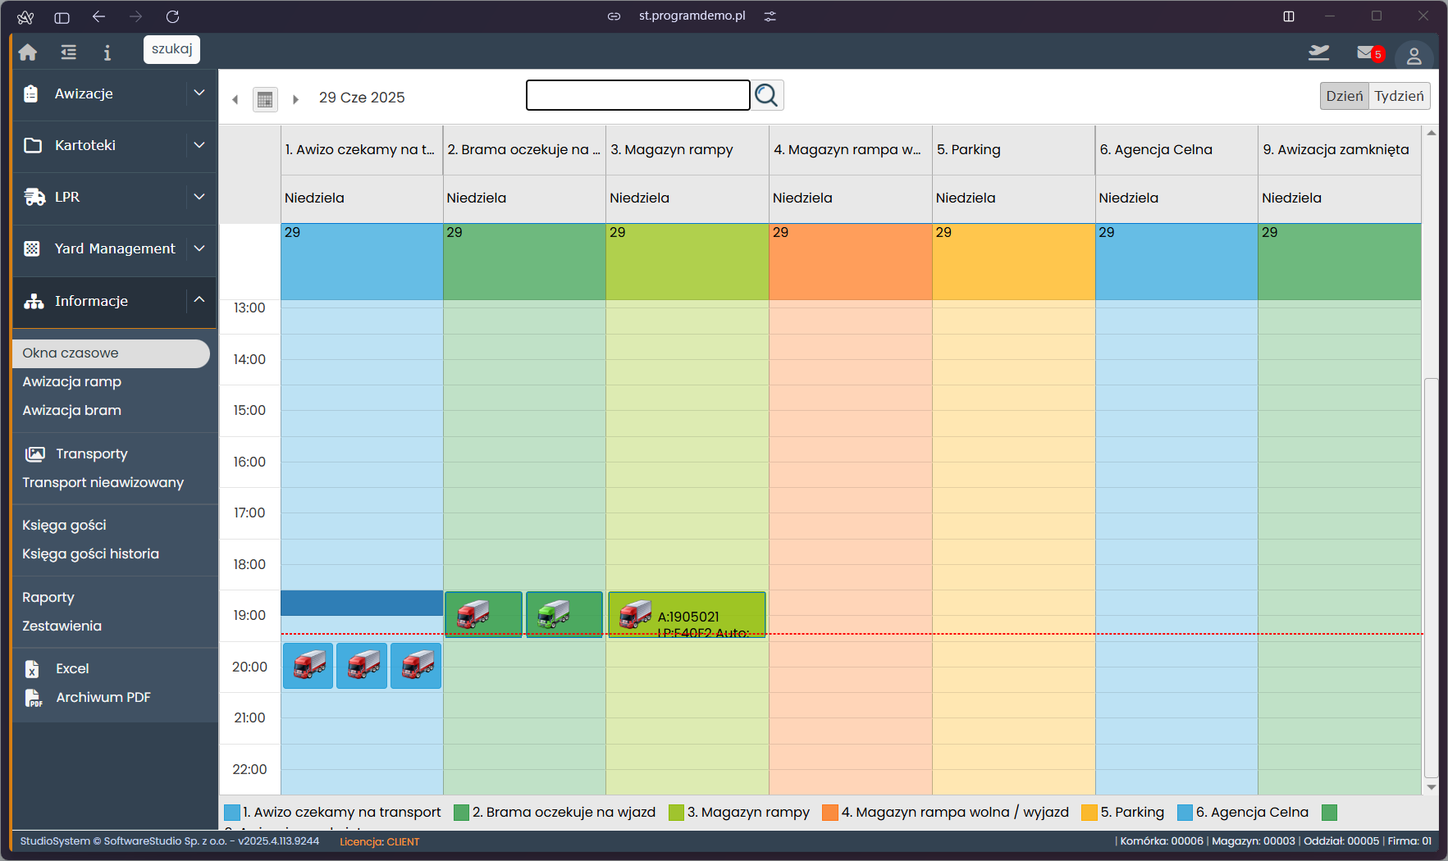Viewport: 1448px width, 861px height.
Task: Open Awizacja ramp menu item
Action: [72, 382]
